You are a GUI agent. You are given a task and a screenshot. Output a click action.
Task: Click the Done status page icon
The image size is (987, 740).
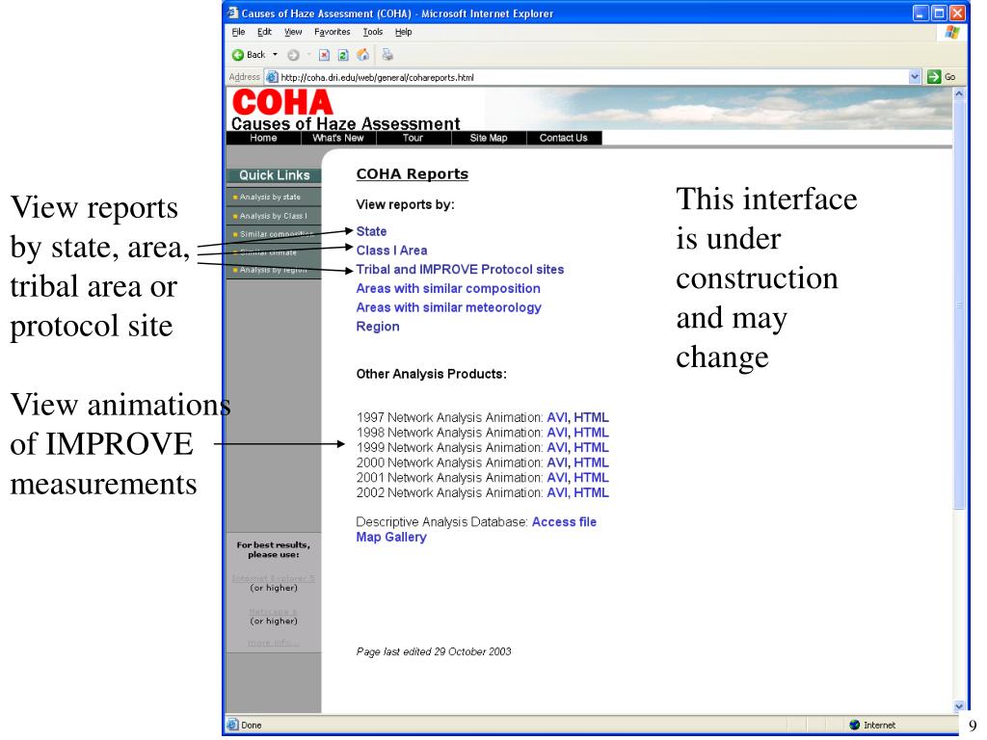click(233, 725)
